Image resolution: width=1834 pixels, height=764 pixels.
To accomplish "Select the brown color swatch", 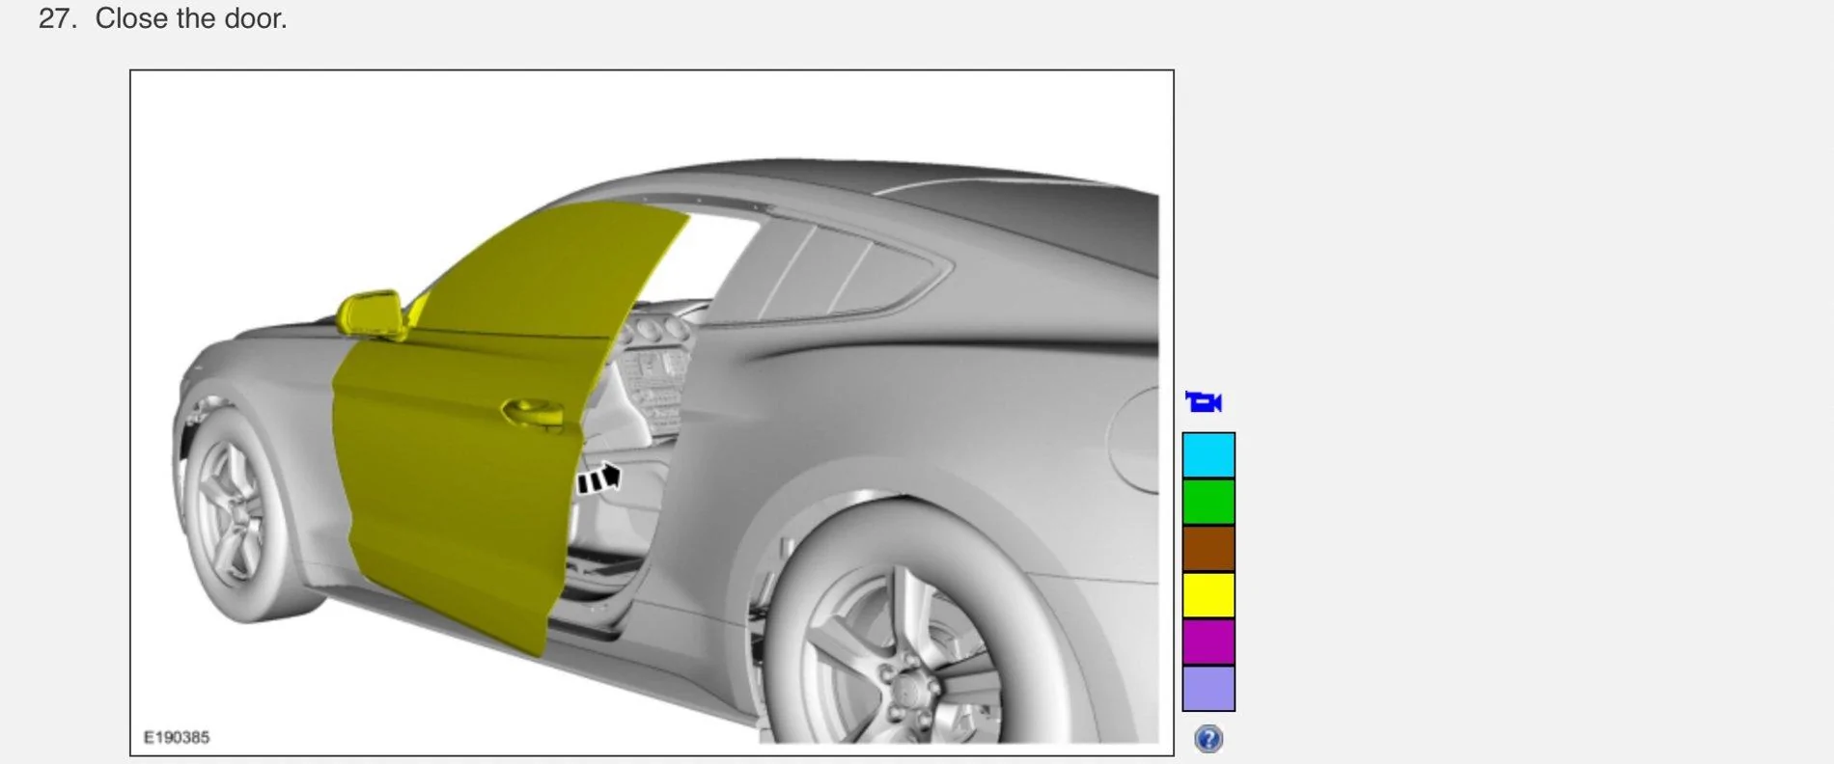I will [x=1209, y=548].
